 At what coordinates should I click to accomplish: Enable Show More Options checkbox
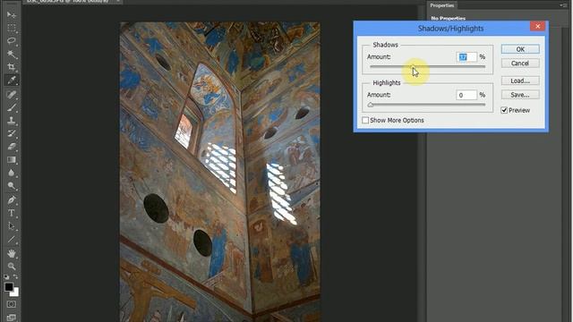365,120
